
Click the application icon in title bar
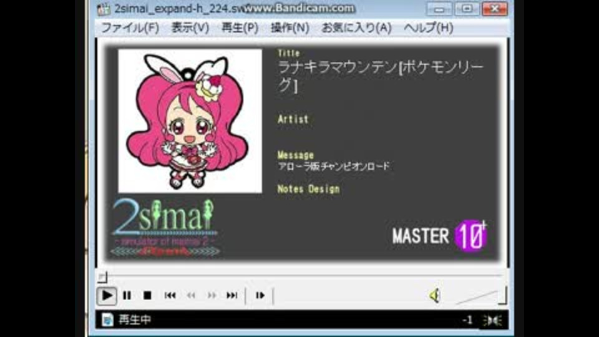click(104, 9)
